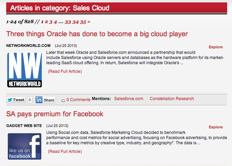The height and width of the screenshot is (166, 232).
Task: Click Explore next to the Oracle article
Action: (215, 47)
